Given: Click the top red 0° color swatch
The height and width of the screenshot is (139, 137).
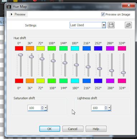Looking at the screenshot, I should tap(19, 48).
